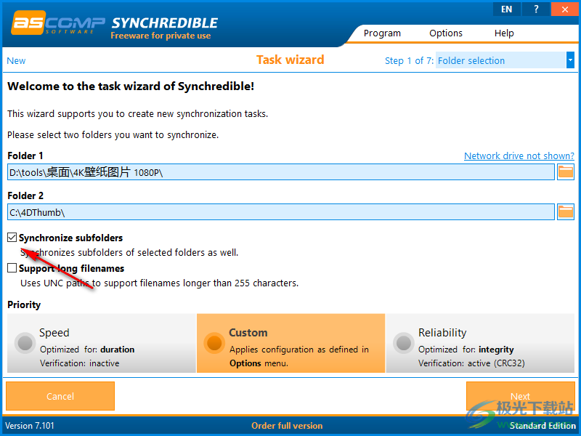Click the EN language indicator
This screenshot has width=581, height=436.
point(506,9)
